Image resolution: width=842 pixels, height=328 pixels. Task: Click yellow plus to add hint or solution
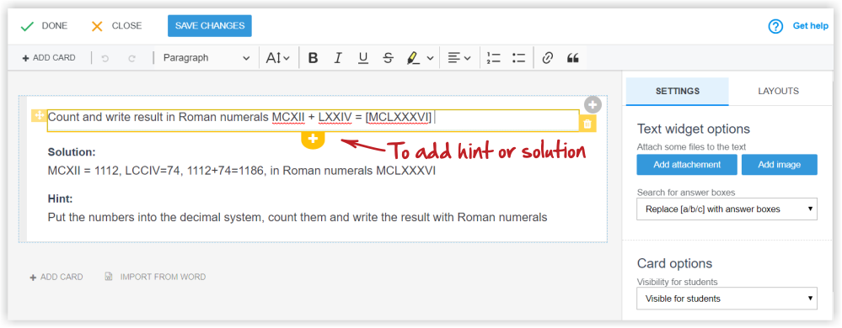313,140
